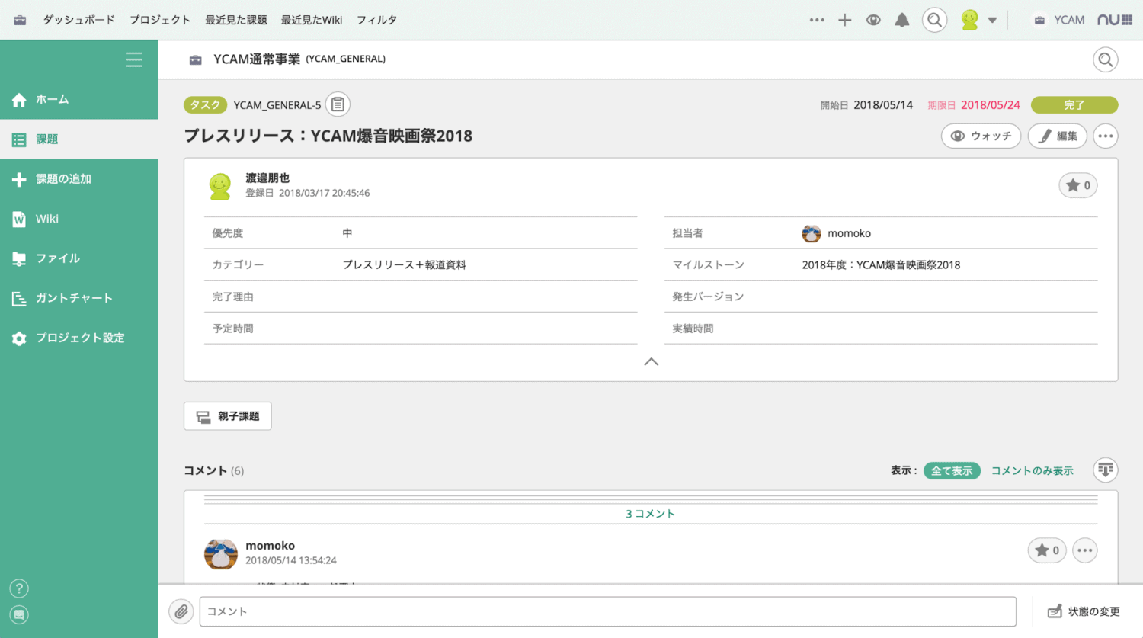Open ファイル in sidebar
The width and height of the screenshot is (1143, 638).
(79, 258)
